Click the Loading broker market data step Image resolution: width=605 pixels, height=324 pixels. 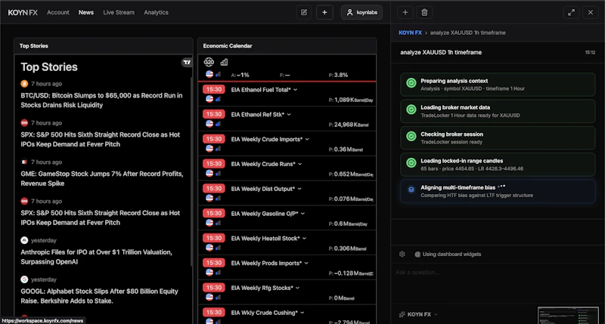[498, 111]
